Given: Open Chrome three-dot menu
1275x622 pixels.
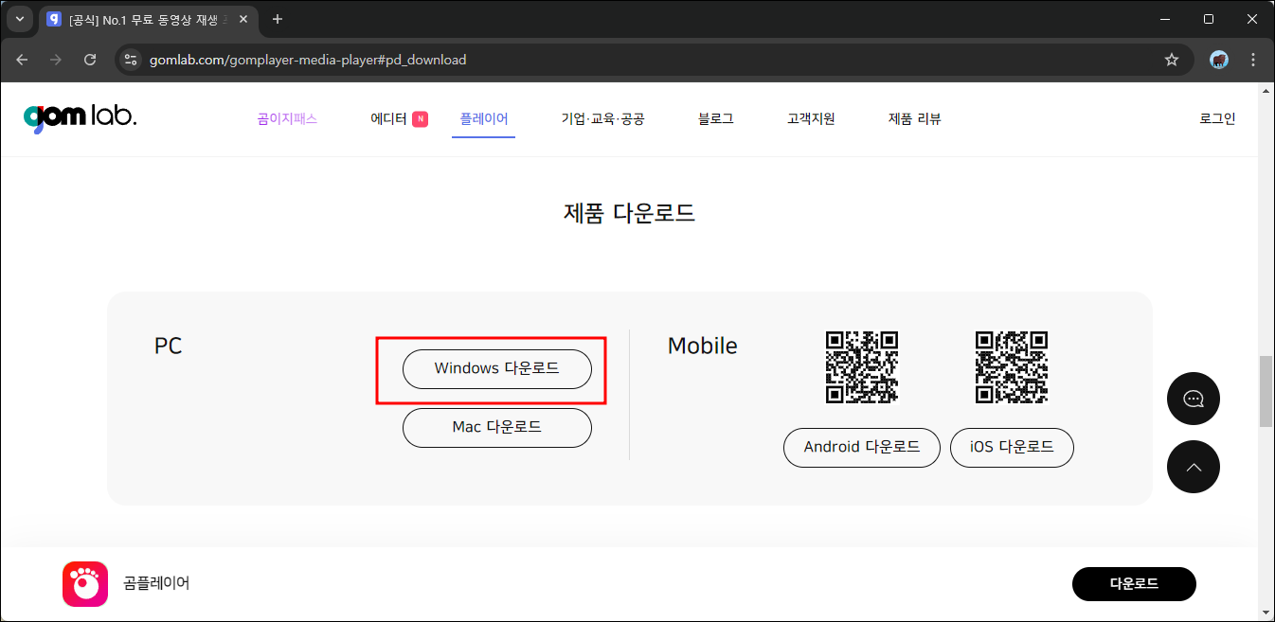Looking at the screenshot, I should pos(1253,60).
